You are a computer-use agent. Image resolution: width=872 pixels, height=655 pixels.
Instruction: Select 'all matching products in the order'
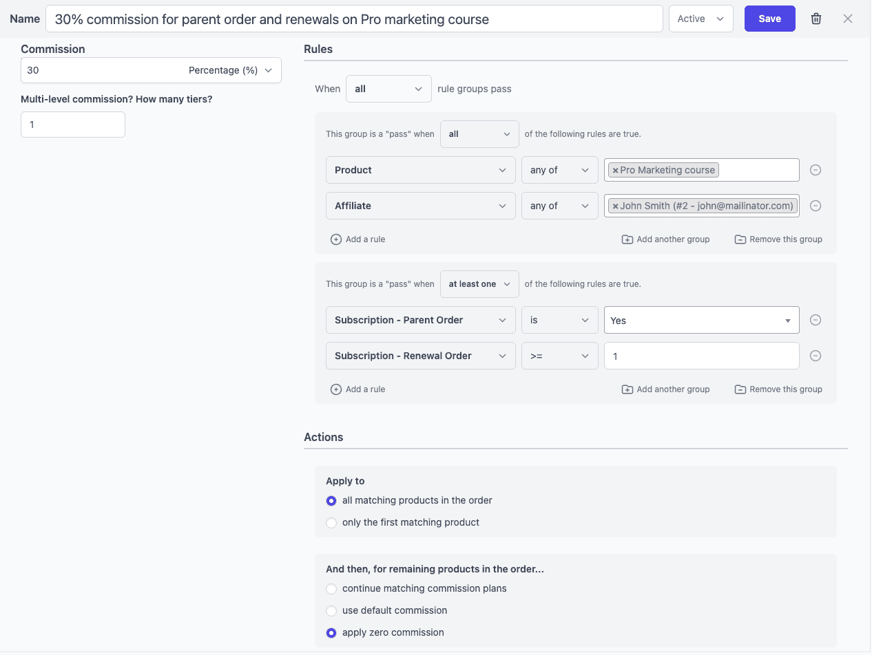pyautogui.click(x=331, y=501)
